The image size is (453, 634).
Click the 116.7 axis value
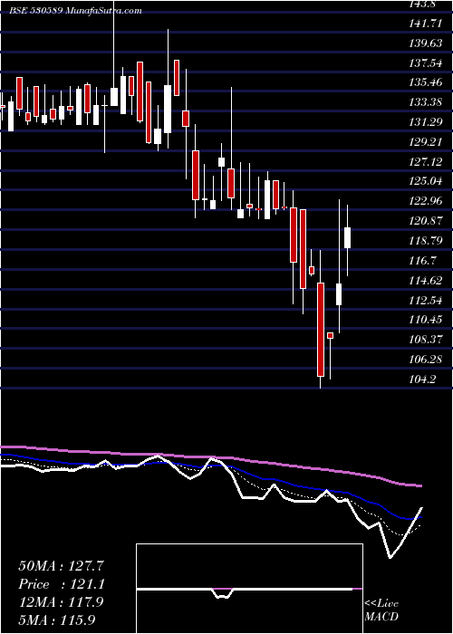click(x=423, y=261)
